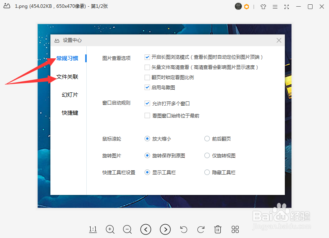Screen dimensions: 329x238
Task: Delete the image with trash icon
Action: point(218,229)
